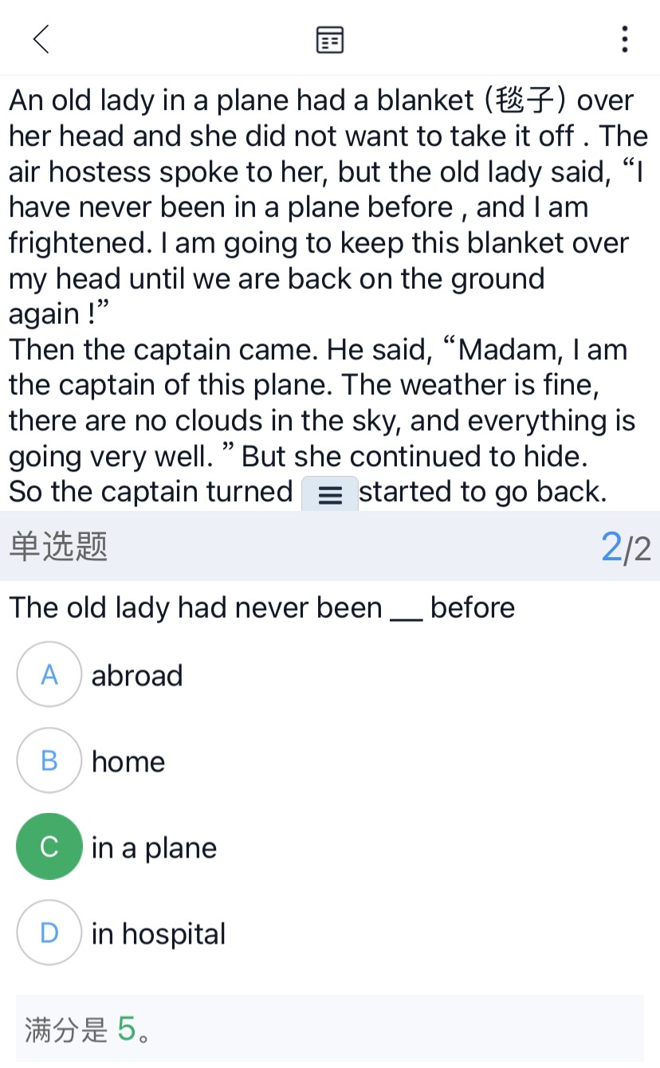
Task: Tap the 2/2 question counter
Action: click(626, 548)
